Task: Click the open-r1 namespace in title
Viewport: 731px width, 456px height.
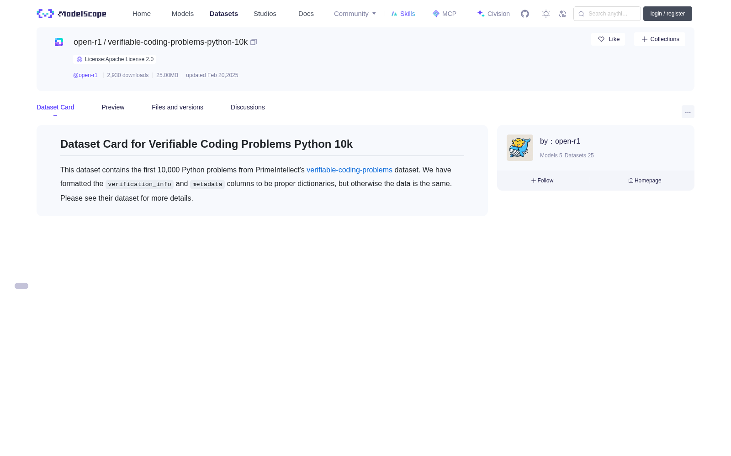Action: [x=88, y=42]
